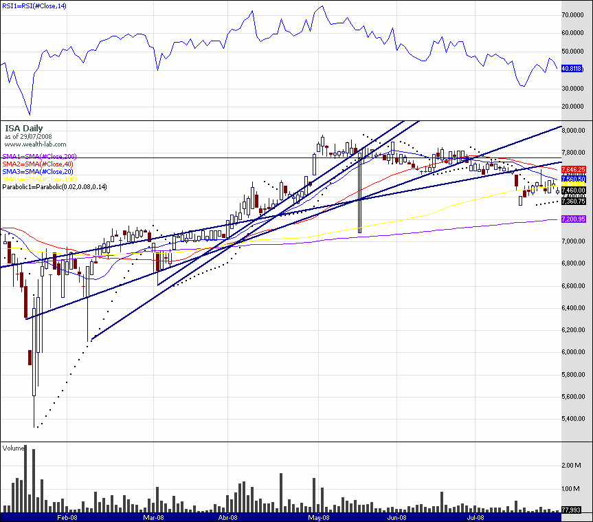Select the ISA Daily chart title
This screenshot has width=593, height=522.
24,129
